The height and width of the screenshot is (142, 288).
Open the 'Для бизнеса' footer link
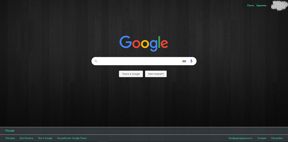(x=26, y=138)
